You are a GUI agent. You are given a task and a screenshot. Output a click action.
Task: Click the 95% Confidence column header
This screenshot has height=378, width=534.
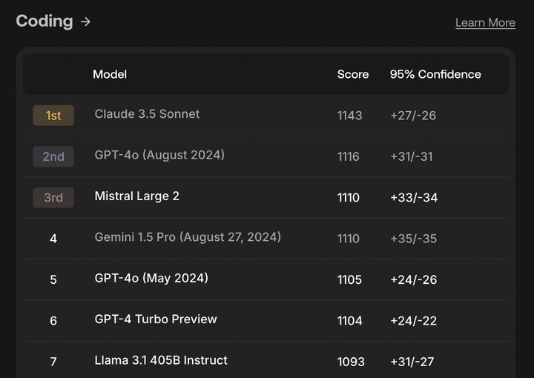pos(435,74)
